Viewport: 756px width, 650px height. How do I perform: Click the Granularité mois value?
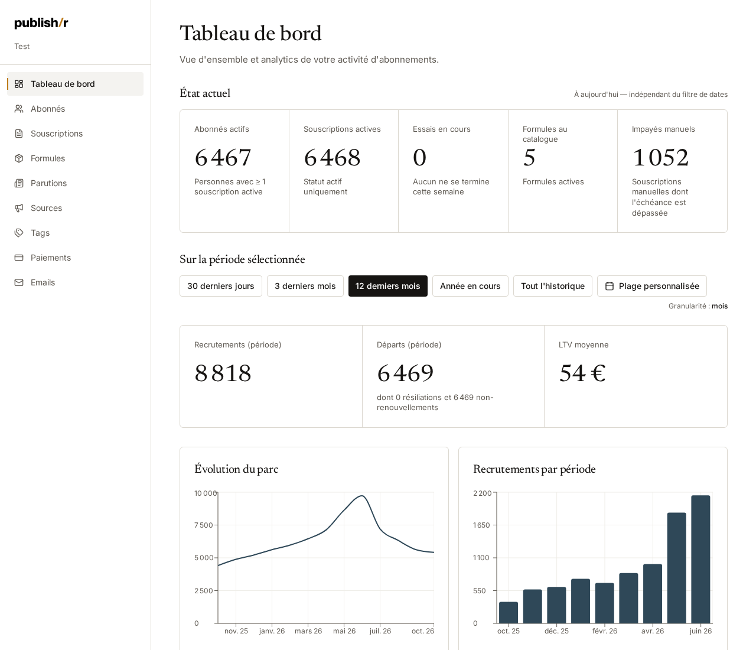click(719, 306)
